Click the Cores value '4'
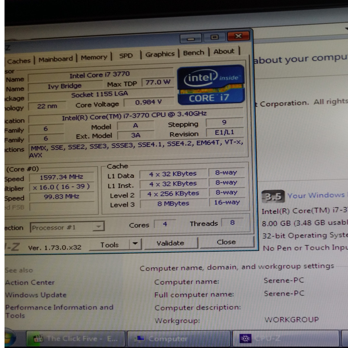The width and height of the screenshot is (348, 348). 165,224
